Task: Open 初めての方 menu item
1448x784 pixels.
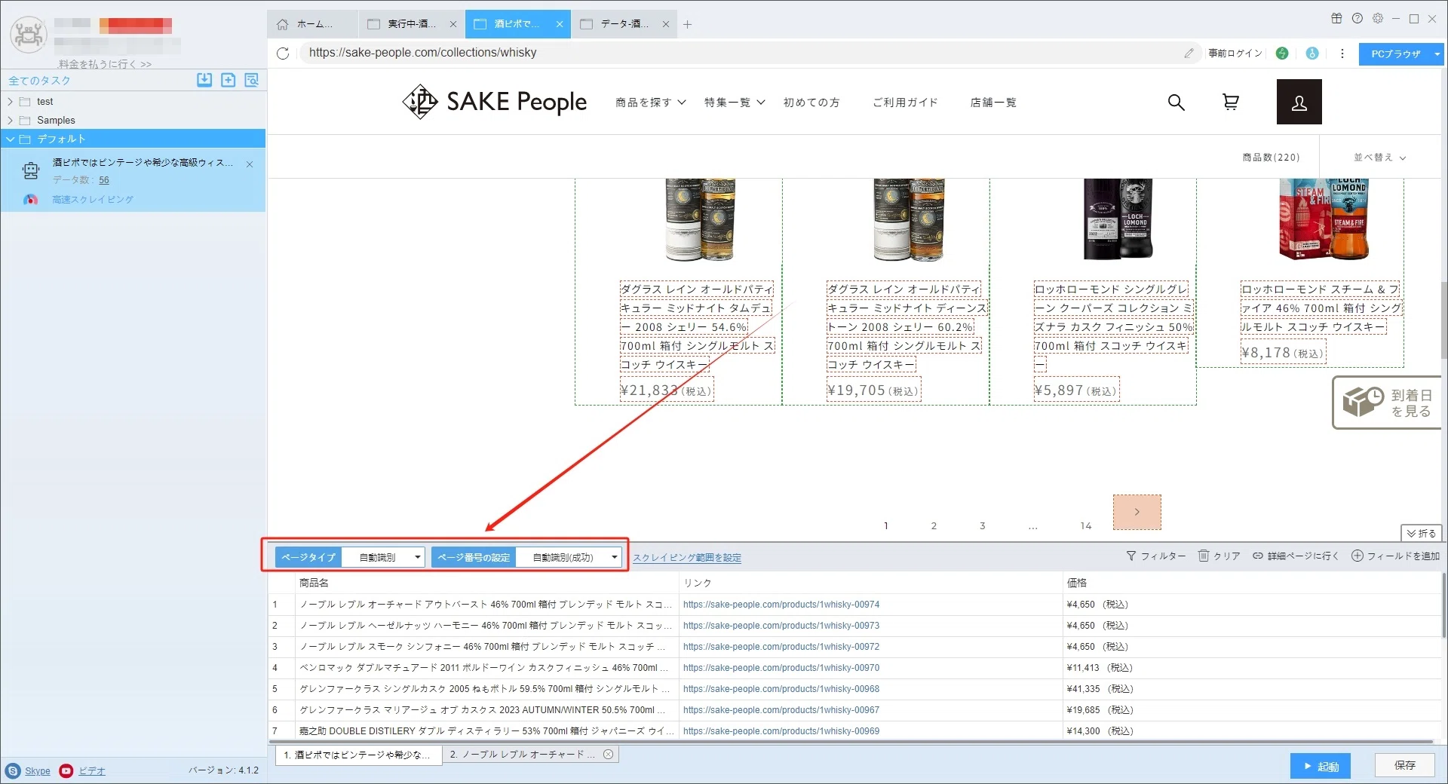Action: click(811, 103)
